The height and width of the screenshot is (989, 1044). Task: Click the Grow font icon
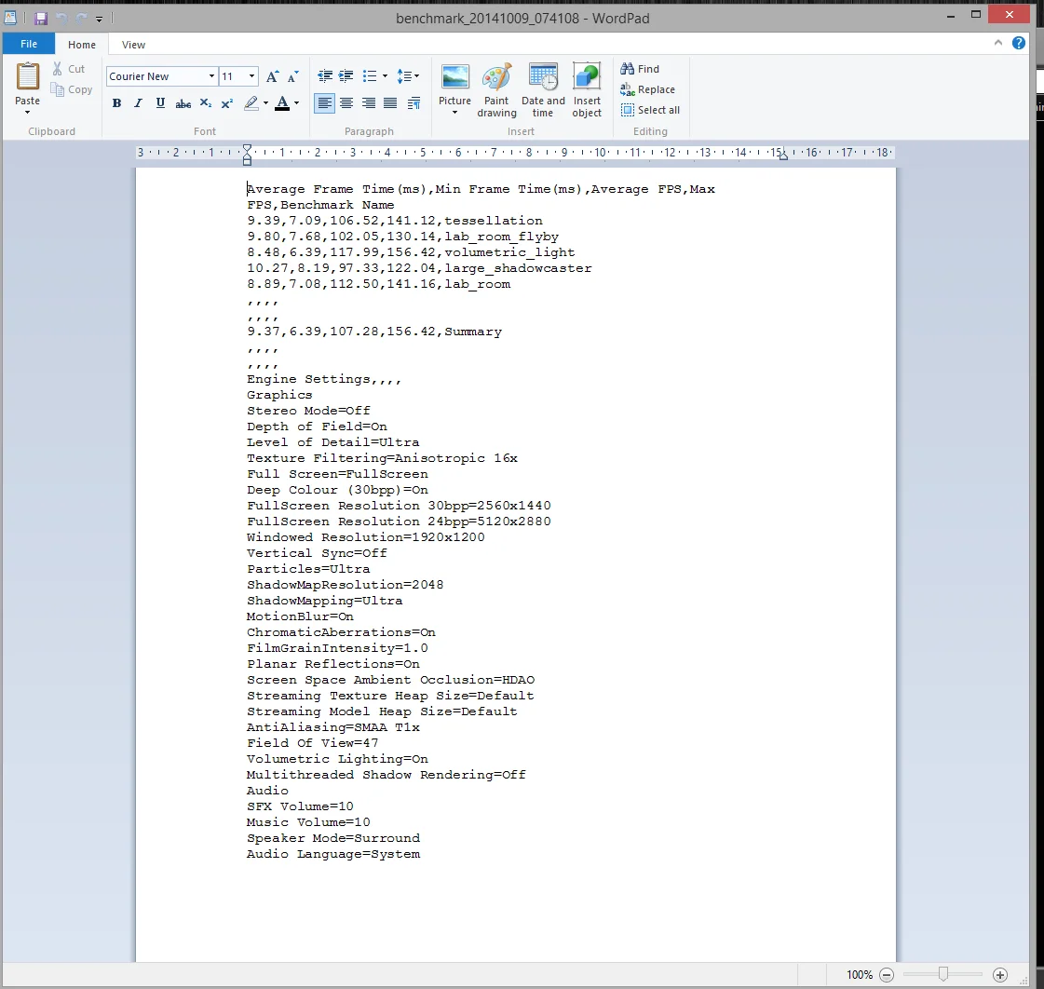click(x=272, y=76)
